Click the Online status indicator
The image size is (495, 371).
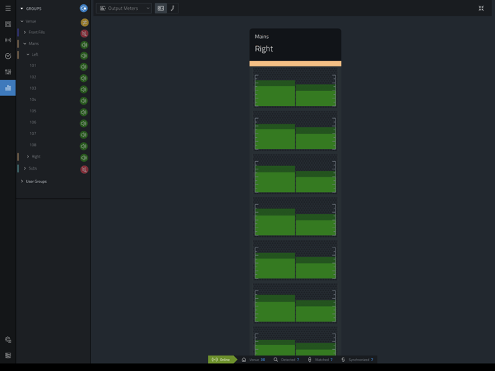(222, 360)
